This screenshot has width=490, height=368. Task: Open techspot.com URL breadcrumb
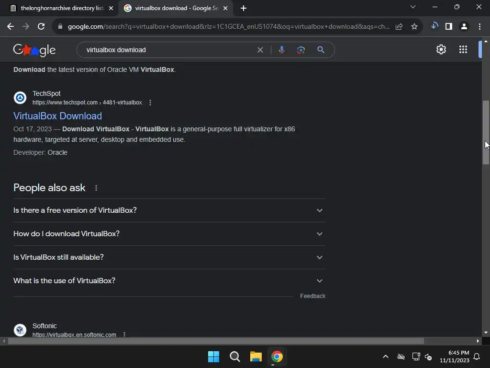pyautogui.click(x=87, y=103)
